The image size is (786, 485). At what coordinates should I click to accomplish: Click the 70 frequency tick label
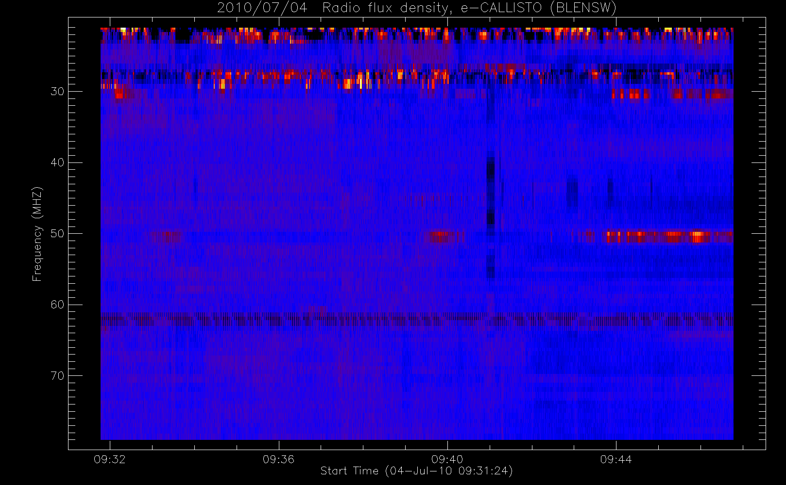coord(57,375)
